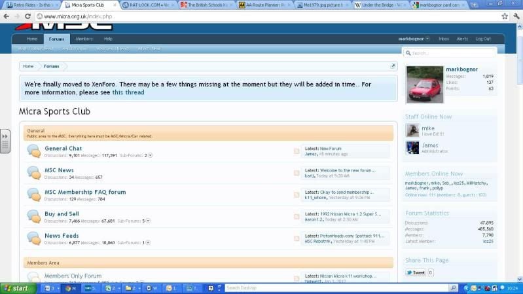Screen dimensions: 523x294
Task: Open James's staff avatar
Action: (x=412, y=147)
